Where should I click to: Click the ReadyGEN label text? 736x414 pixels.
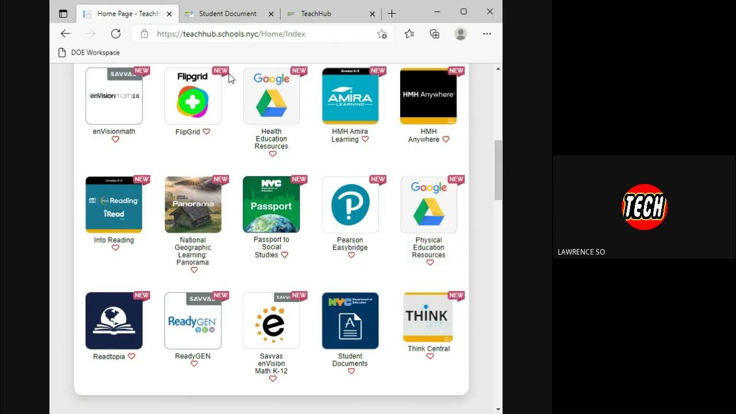tap(193, 356)
